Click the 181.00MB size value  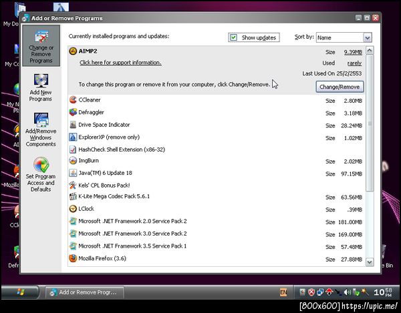point(350,222)
